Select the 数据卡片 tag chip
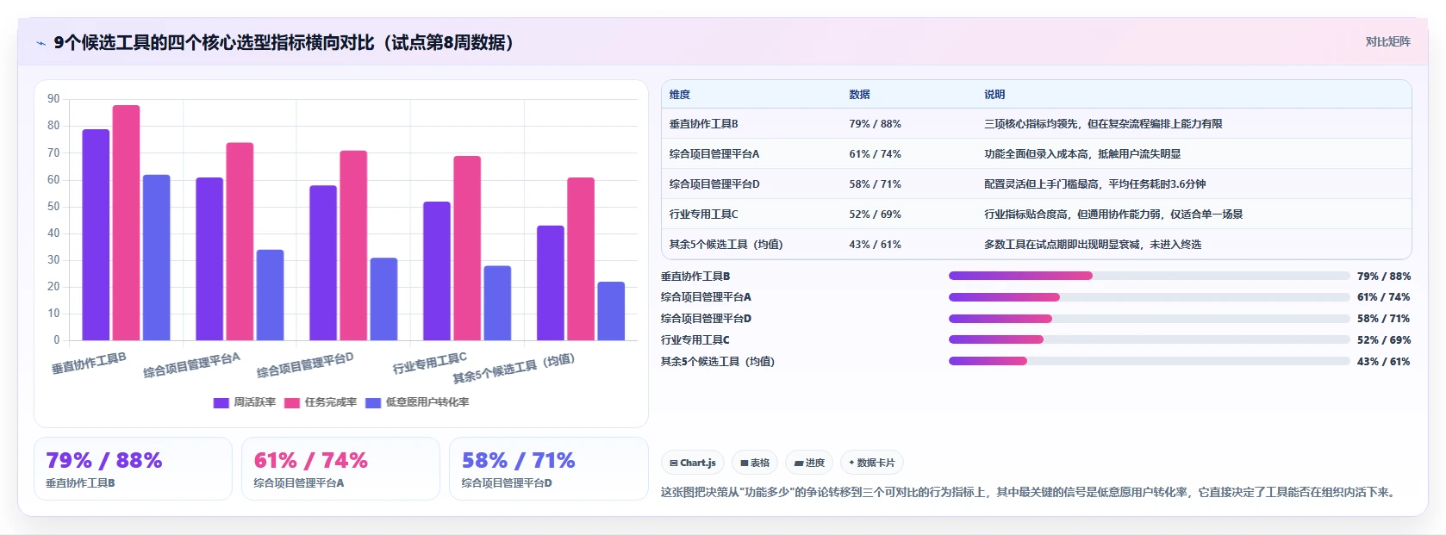 (871, 463)
